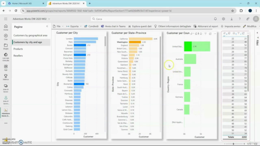The width and height of the screenshot is (260, 146).
Task: Open the help question mark
Action: (x=240, y=19)
